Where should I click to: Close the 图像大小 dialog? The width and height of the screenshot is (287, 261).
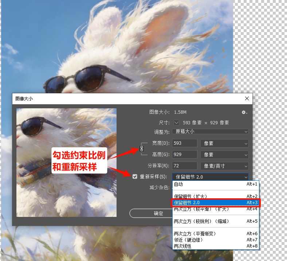[247, 98]
